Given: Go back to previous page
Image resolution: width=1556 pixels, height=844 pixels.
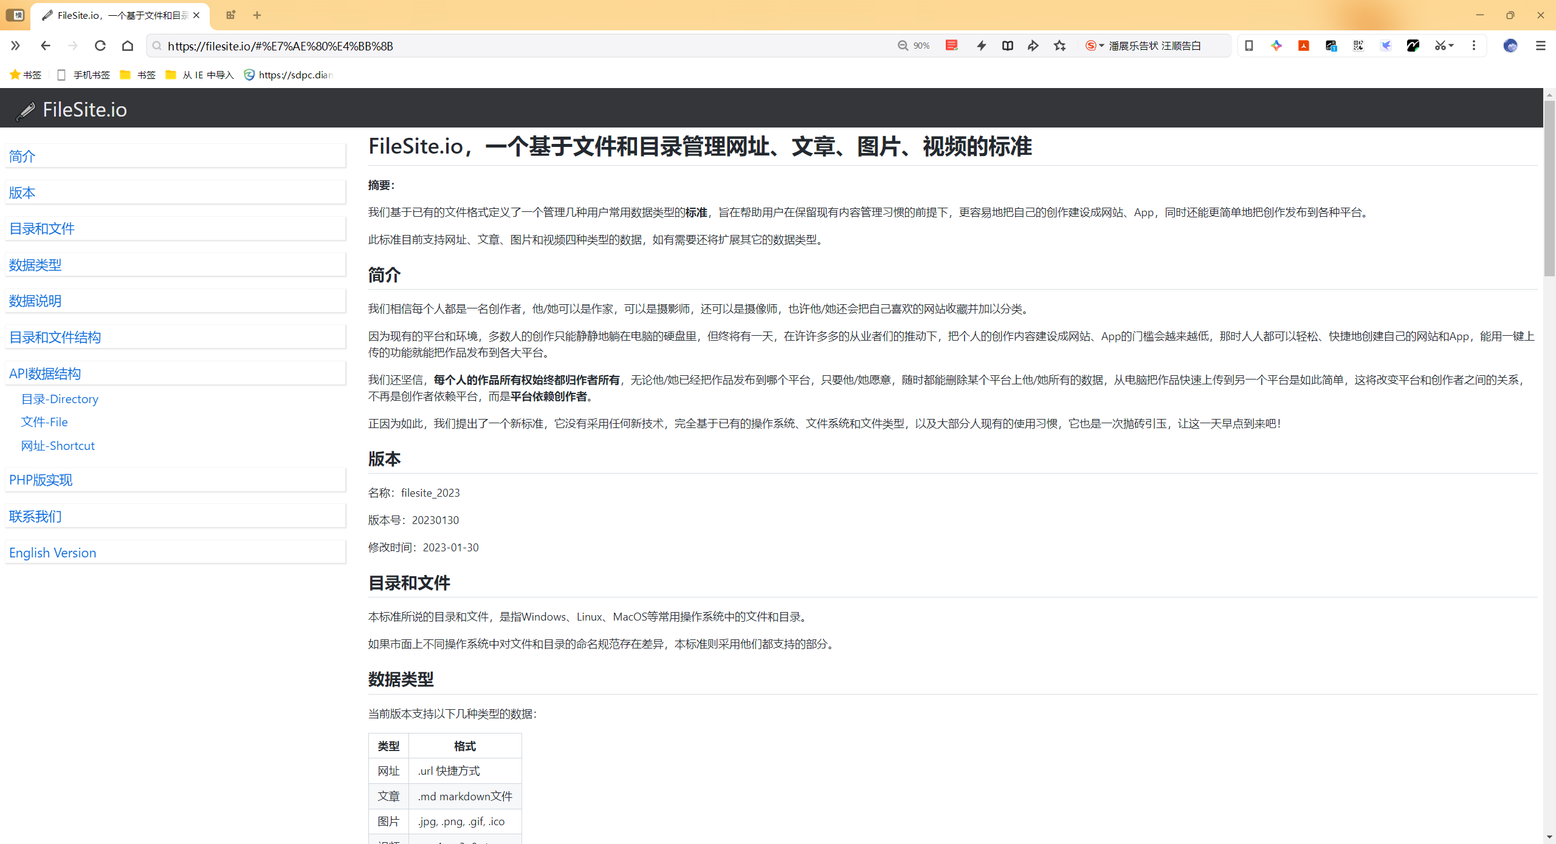Looking at the screenshot, I should coord(46,46).
